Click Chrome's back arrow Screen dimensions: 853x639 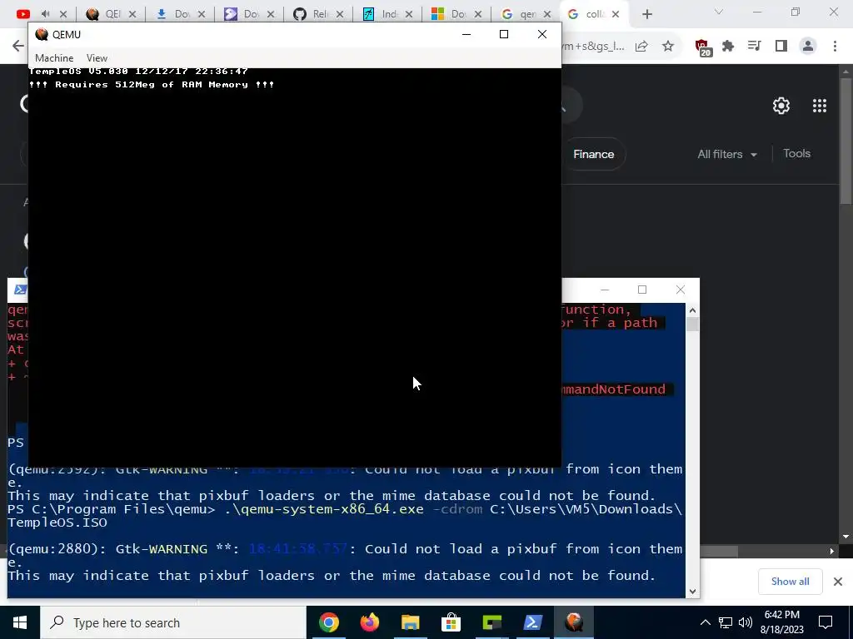coord(18,46)
